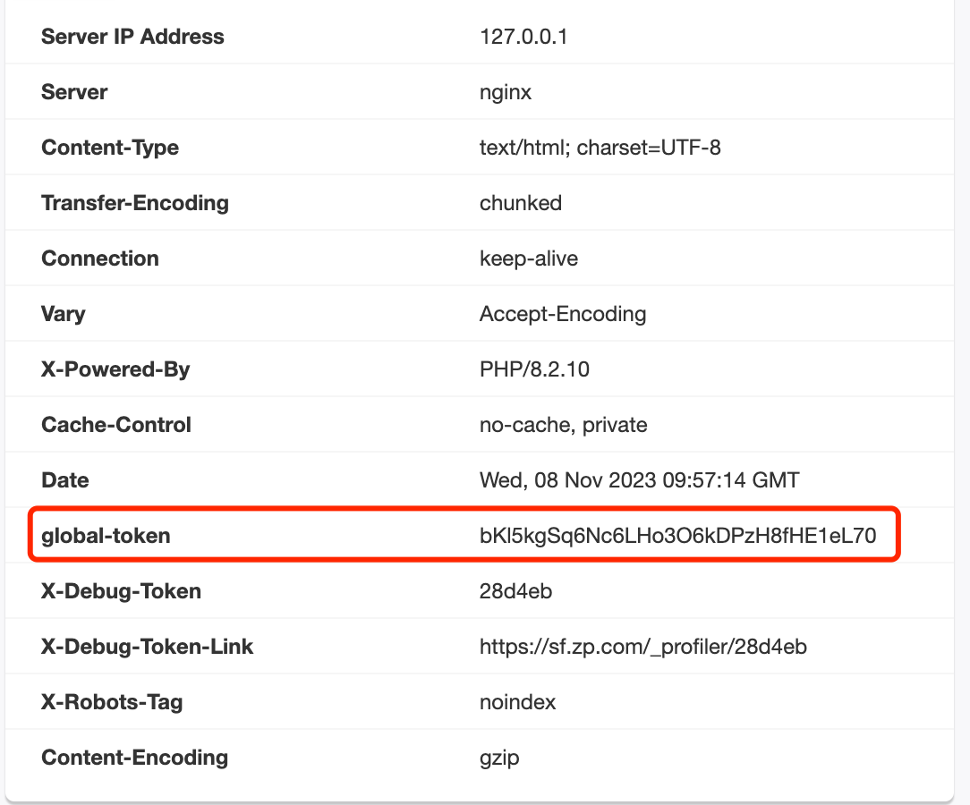
Task: Click the Server IP Address label
Action: (132, 37)
